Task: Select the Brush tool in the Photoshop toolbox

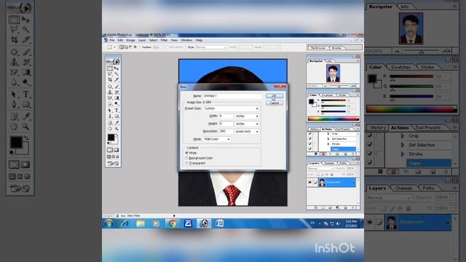Action: (x=116, y=87)
